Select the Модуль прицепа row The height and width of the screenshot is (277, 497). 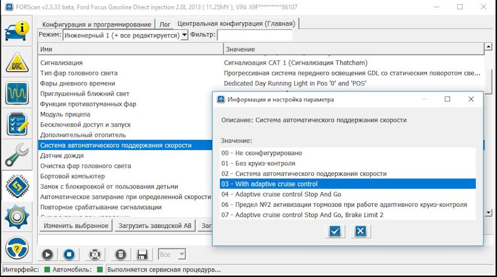coord(125,114)
